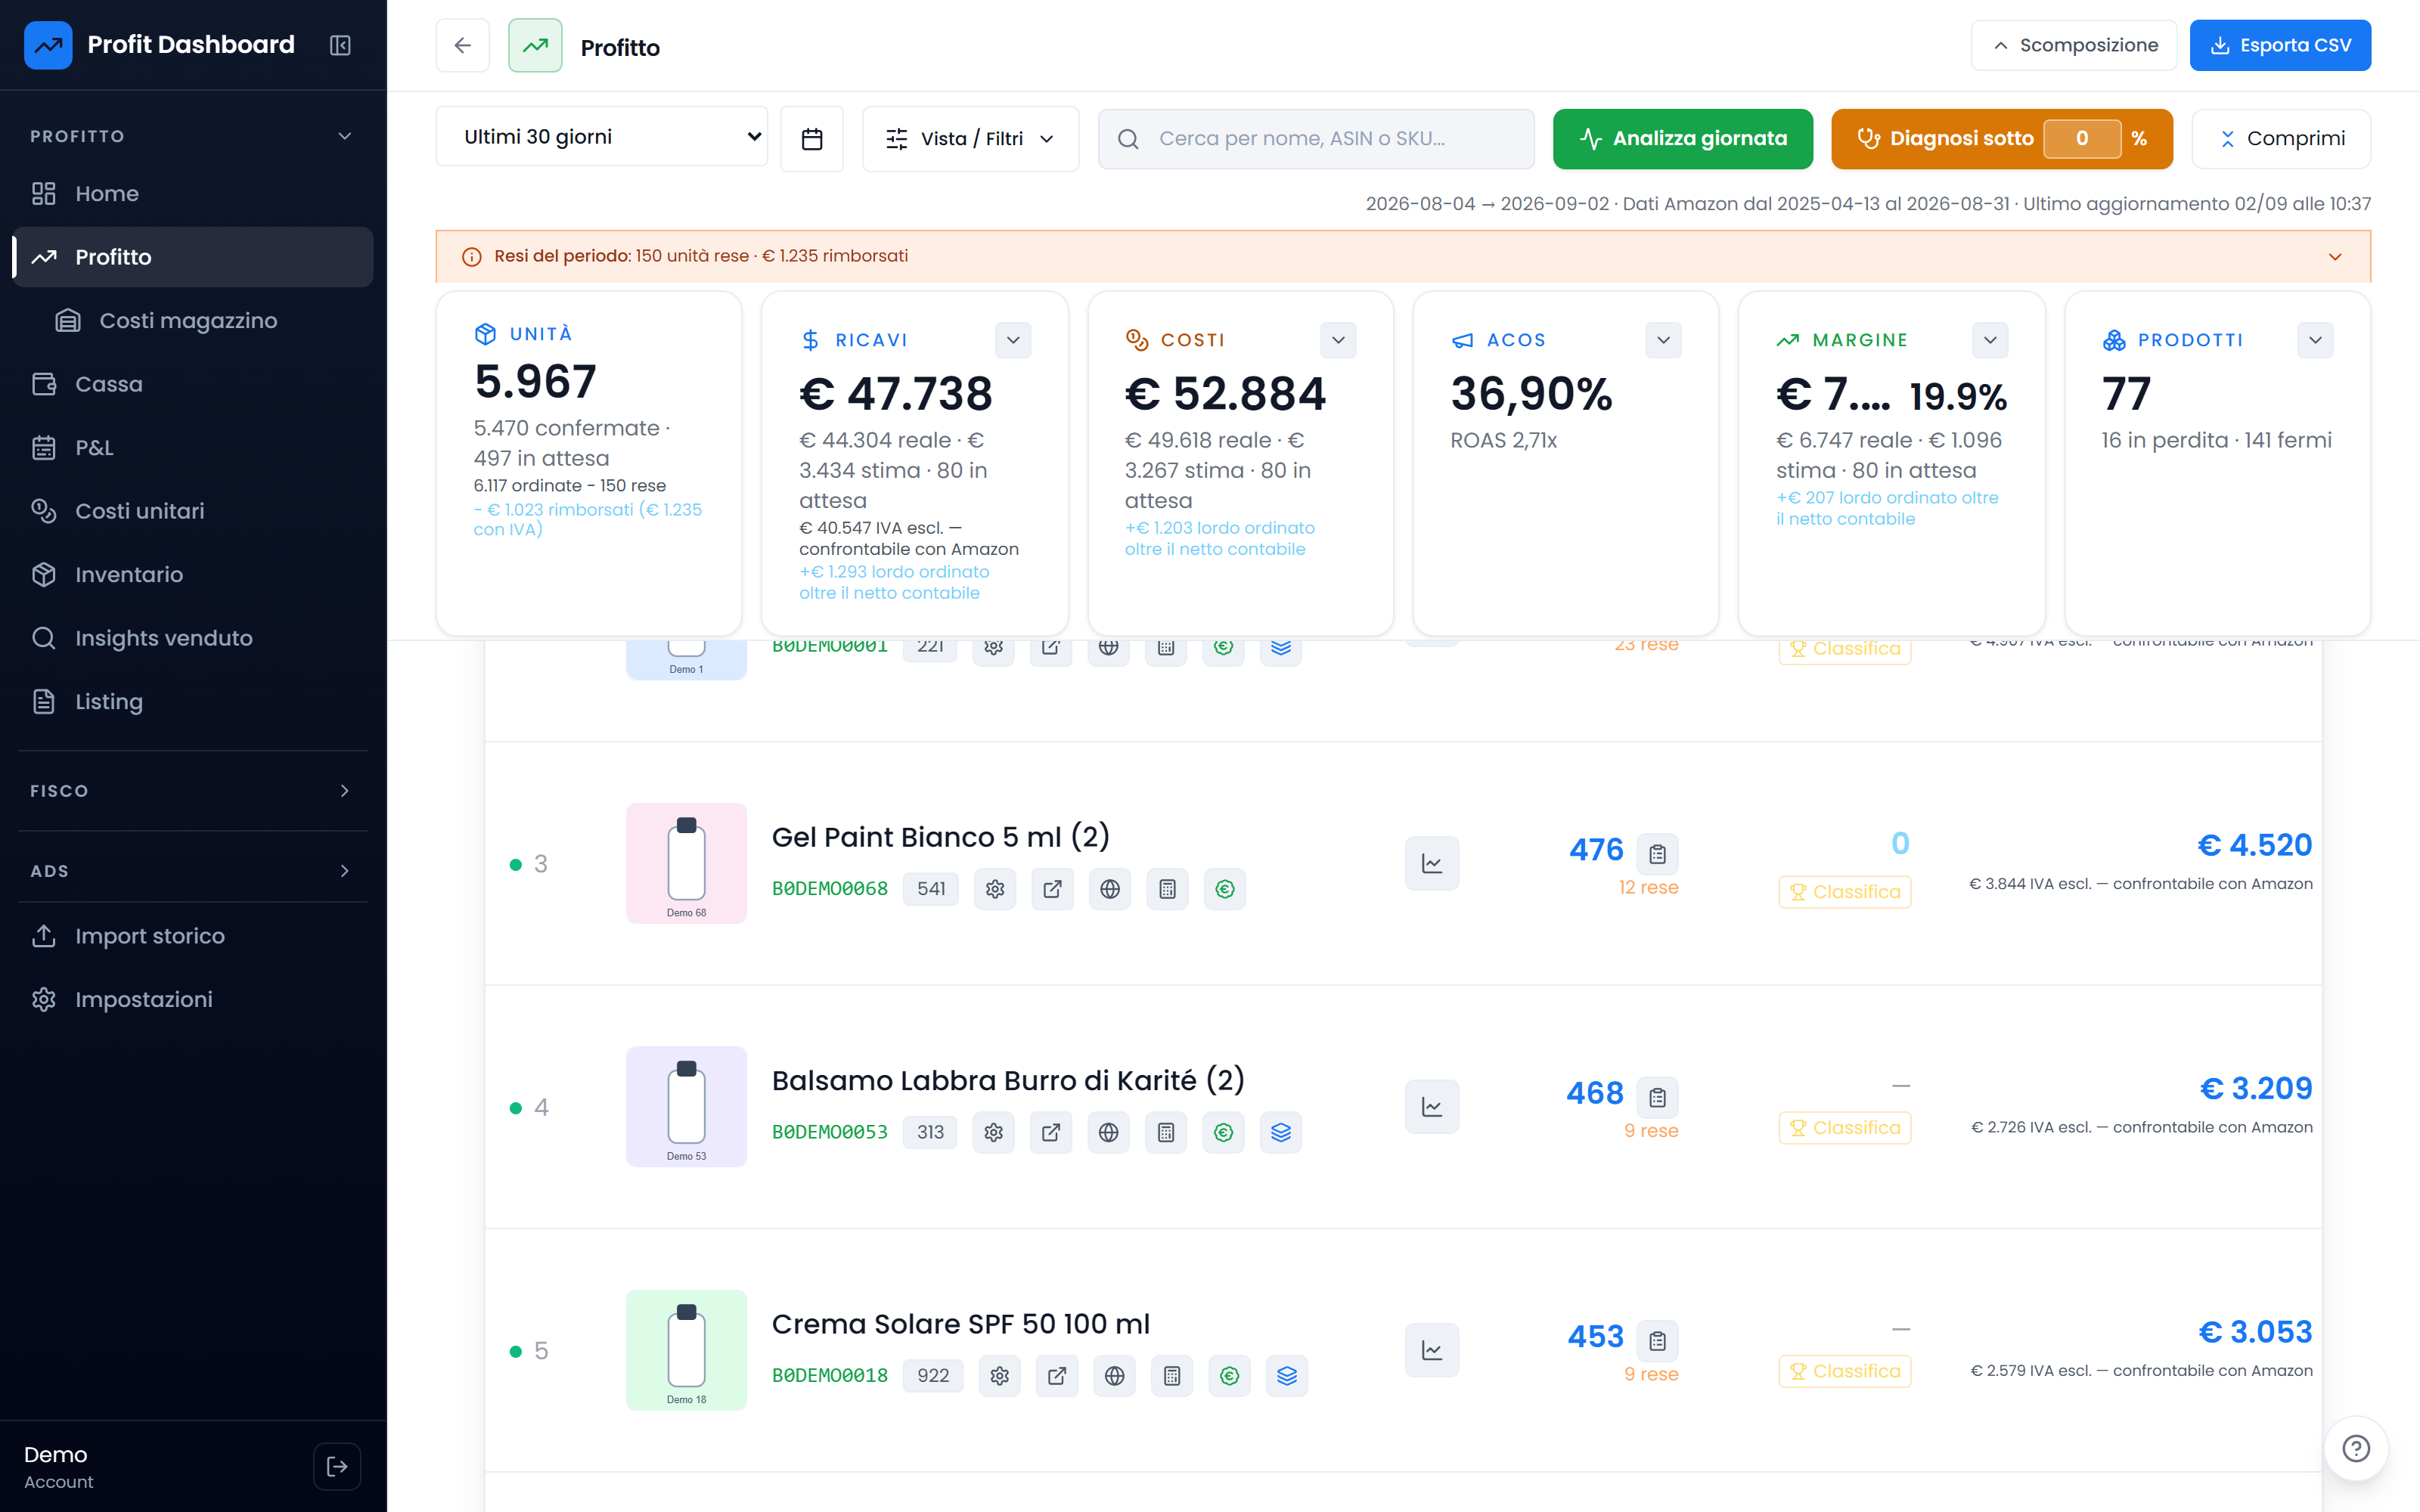2420x1512 pixels.
Task: Go to Home in the sidebar
Action: (x=193, y=194)
